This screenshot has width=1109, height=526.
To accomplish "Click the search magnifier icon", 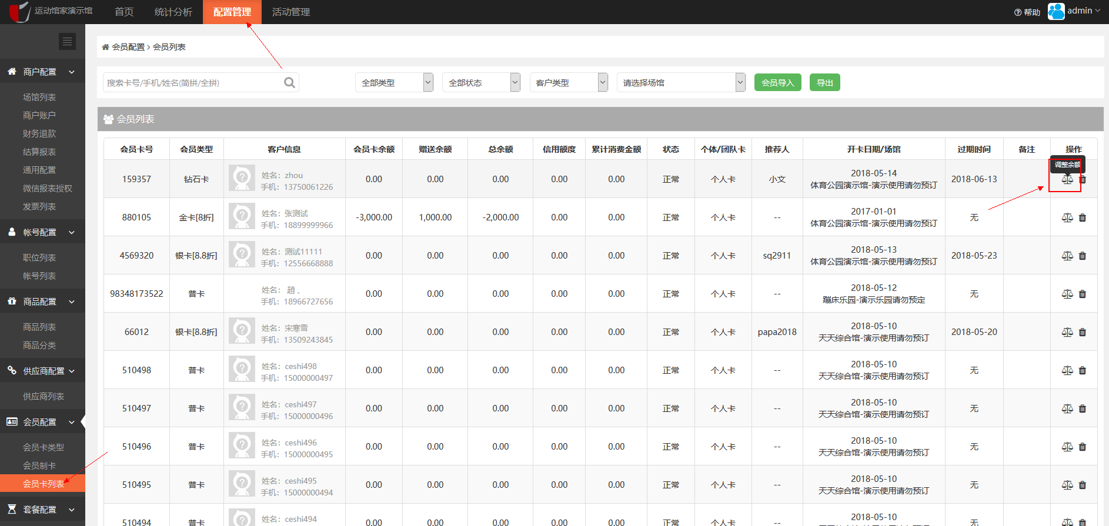I will [x=289, y=83].
